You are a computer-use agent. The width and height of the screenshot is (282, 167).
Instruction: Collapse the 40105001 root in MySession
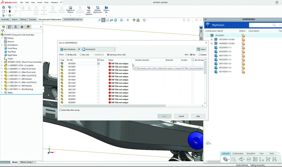tap(208, 36)
